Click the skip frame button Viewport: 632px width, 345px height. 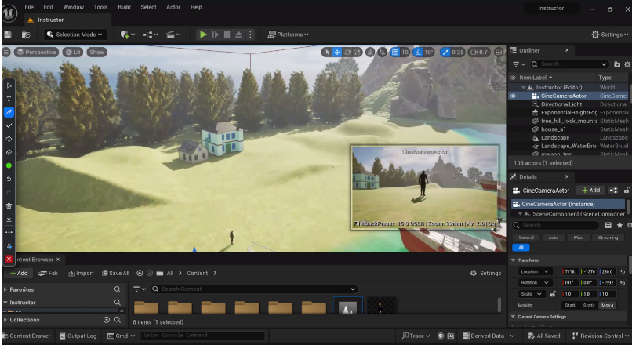[216, 34]
